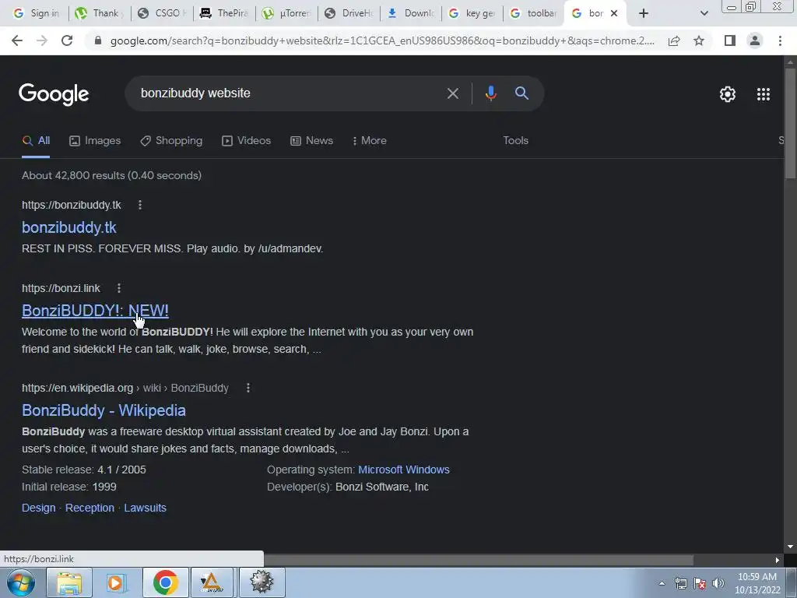The width and height of the screenshot is (797, 598).
Task: Select the News filter
Action: [x=311, y=141]
